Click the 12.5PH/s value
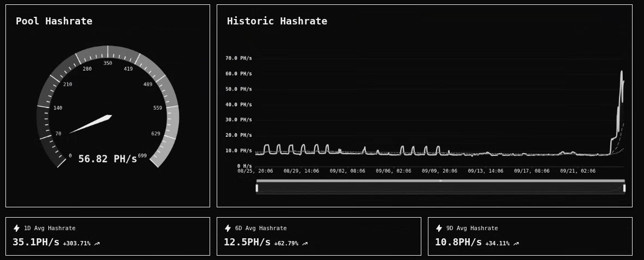 247,242
